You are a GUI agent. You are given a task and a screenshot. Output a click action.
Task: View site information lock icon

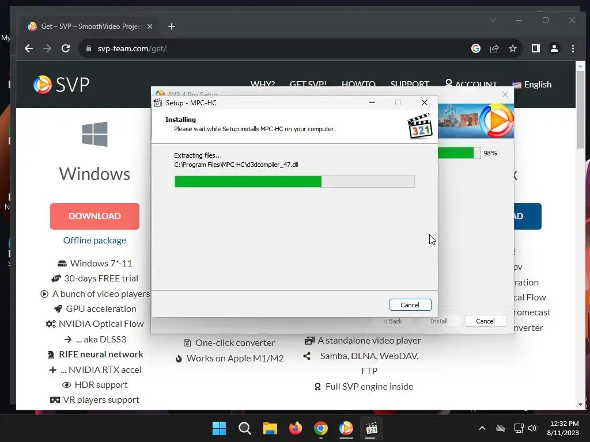click(89, 48)
